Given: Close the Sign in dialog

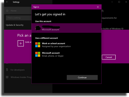Looking at the screenshot, I should pos(98,7).
